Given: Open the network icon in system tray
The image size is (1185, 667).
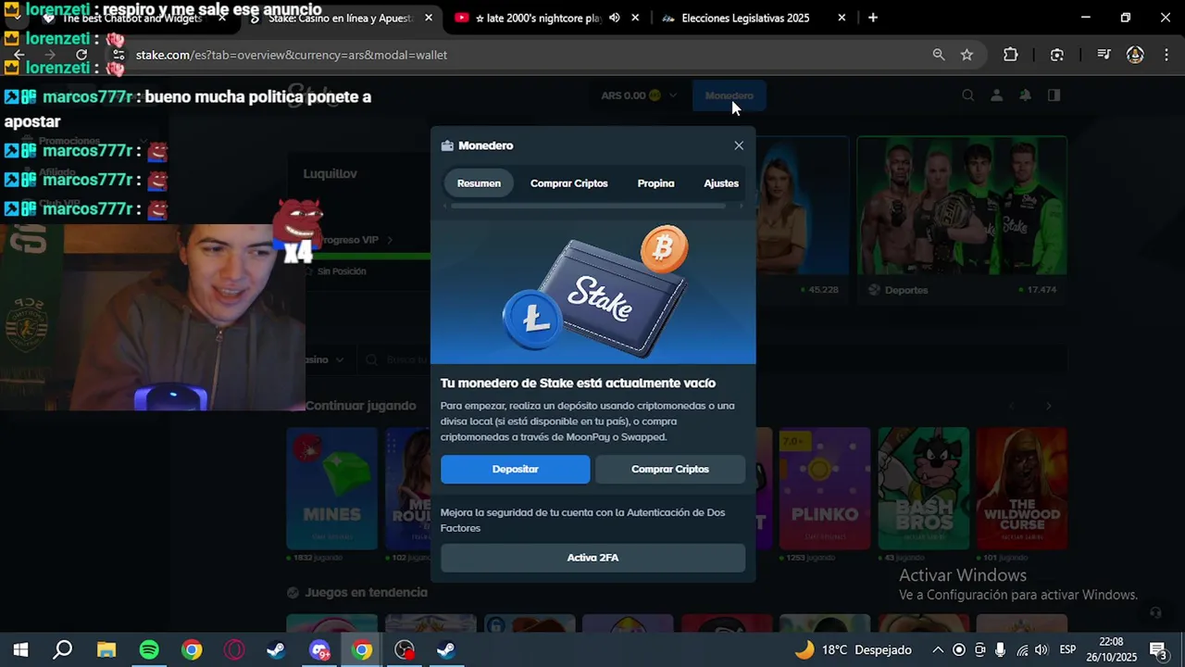Looking at the screenshot, I should [x=1022, y=650].
